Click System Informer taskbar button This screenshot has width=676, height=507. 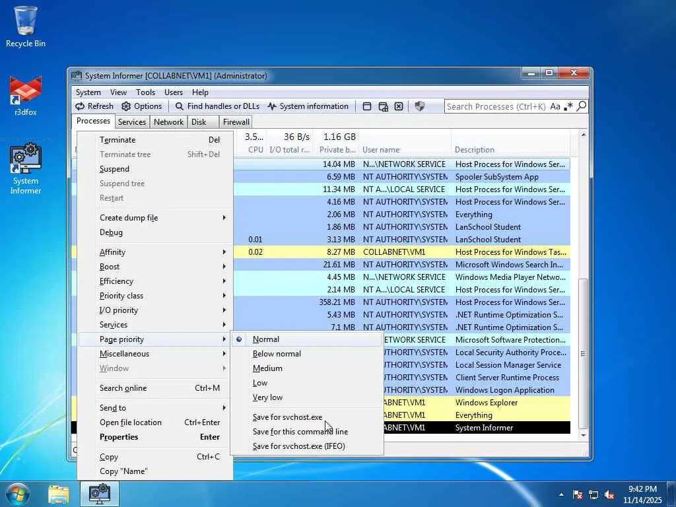pyautogui.click(x=100, y=494)
